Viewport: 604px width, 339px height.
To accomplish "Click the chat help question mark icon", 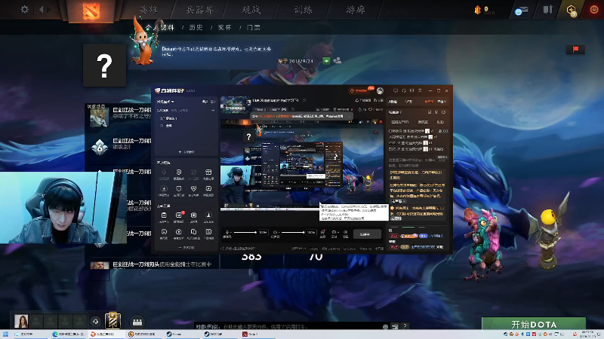I will click(x=405, y=326).
